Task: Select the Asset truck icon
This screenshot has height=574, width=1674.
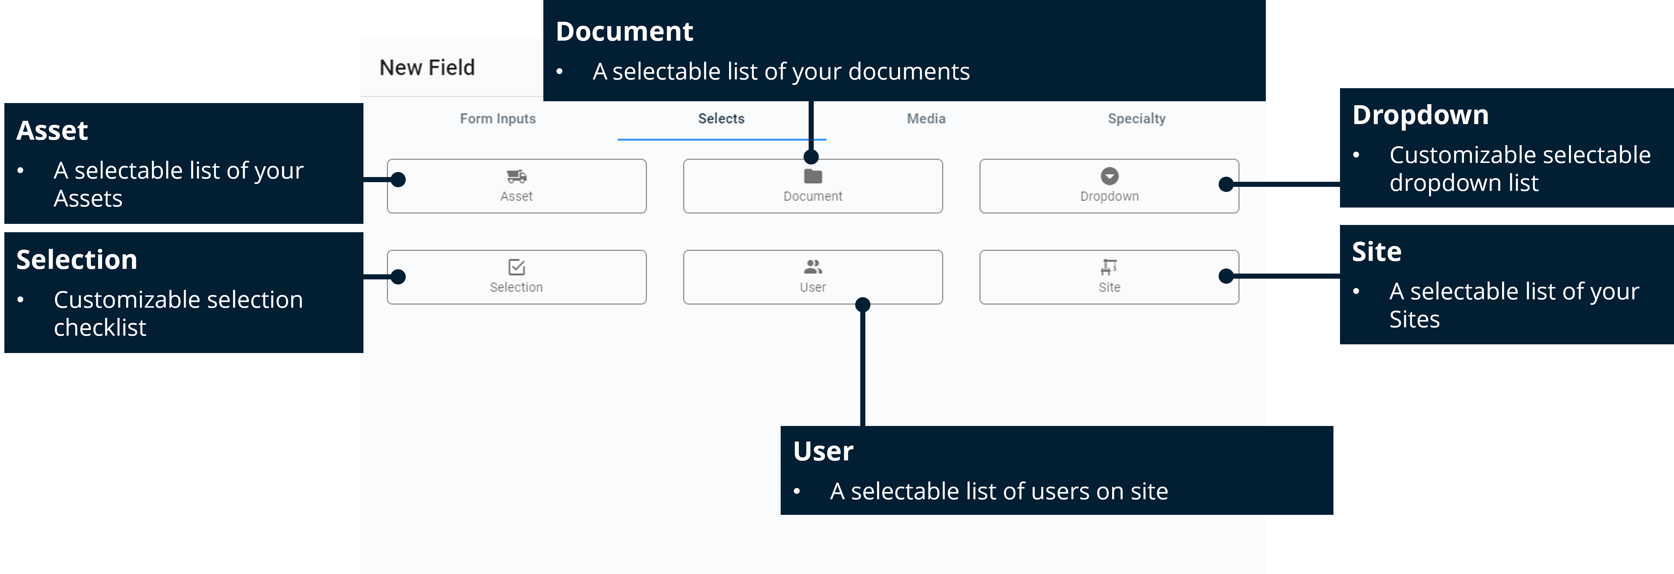Action: [516, 176]
